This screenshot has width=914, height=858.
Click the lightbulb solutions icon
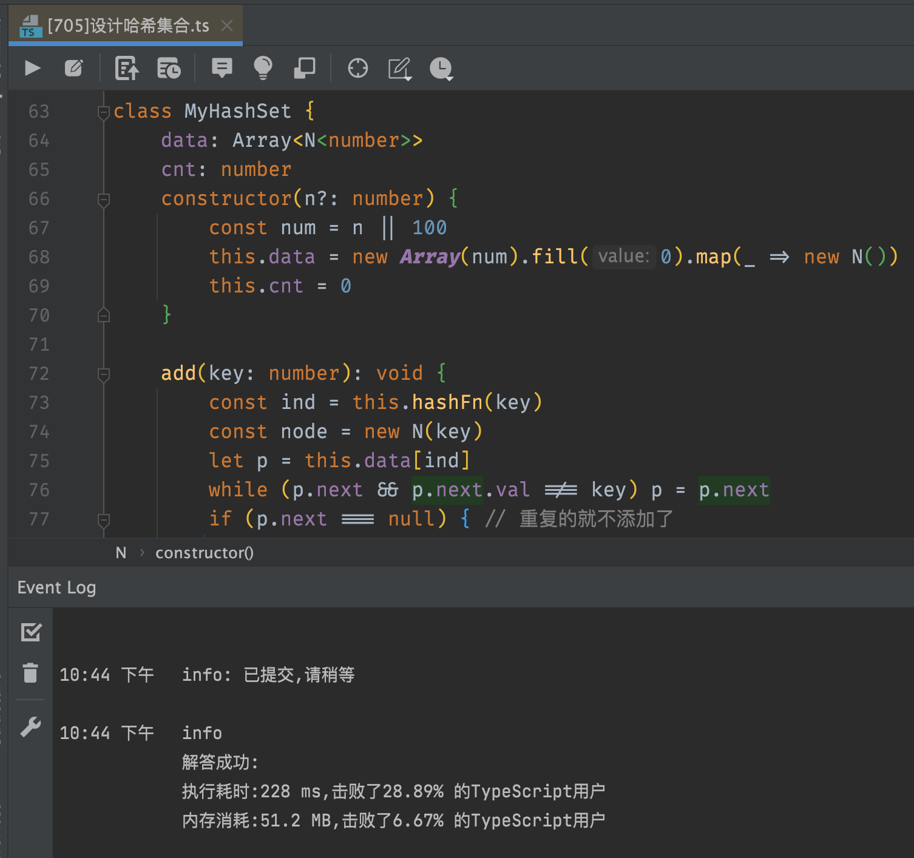[263, 68]
